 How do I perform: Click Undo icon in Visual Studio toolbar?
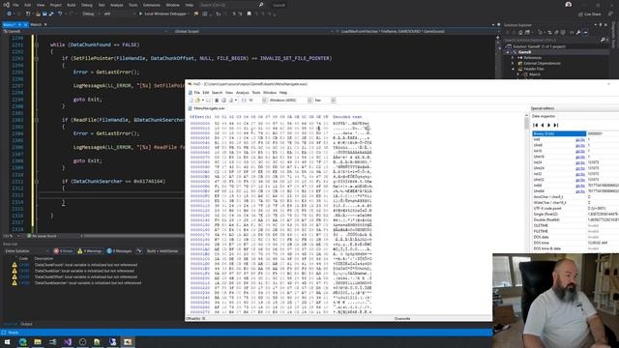tap(60, 14)
